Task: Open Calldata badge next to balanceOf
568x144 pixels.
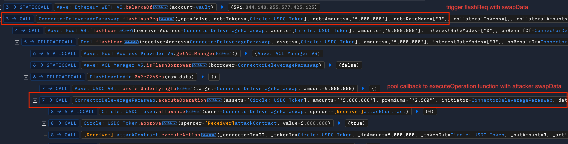Action: [x=161, y=7]
